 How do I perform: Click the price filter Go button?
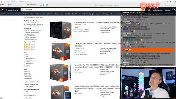click(38, 81)
